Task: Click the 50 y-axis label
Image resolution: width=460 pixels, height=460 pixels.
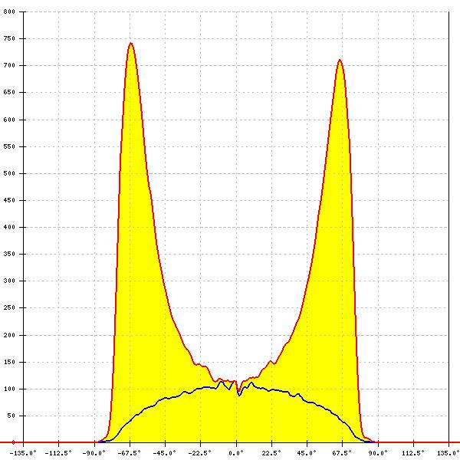Action: [x=11, y=416]
